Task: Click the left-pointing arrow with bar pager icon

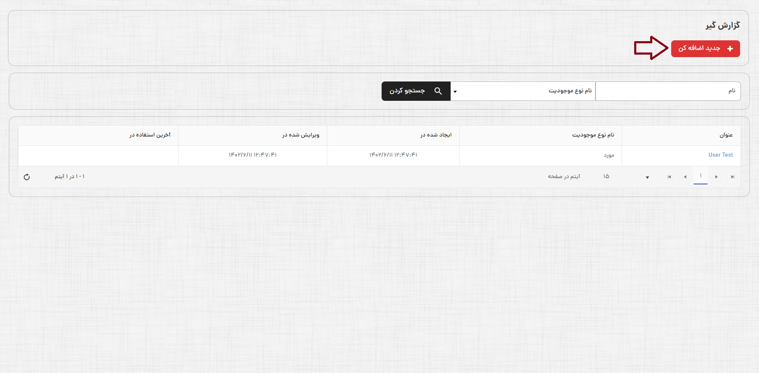Action: 669,177
